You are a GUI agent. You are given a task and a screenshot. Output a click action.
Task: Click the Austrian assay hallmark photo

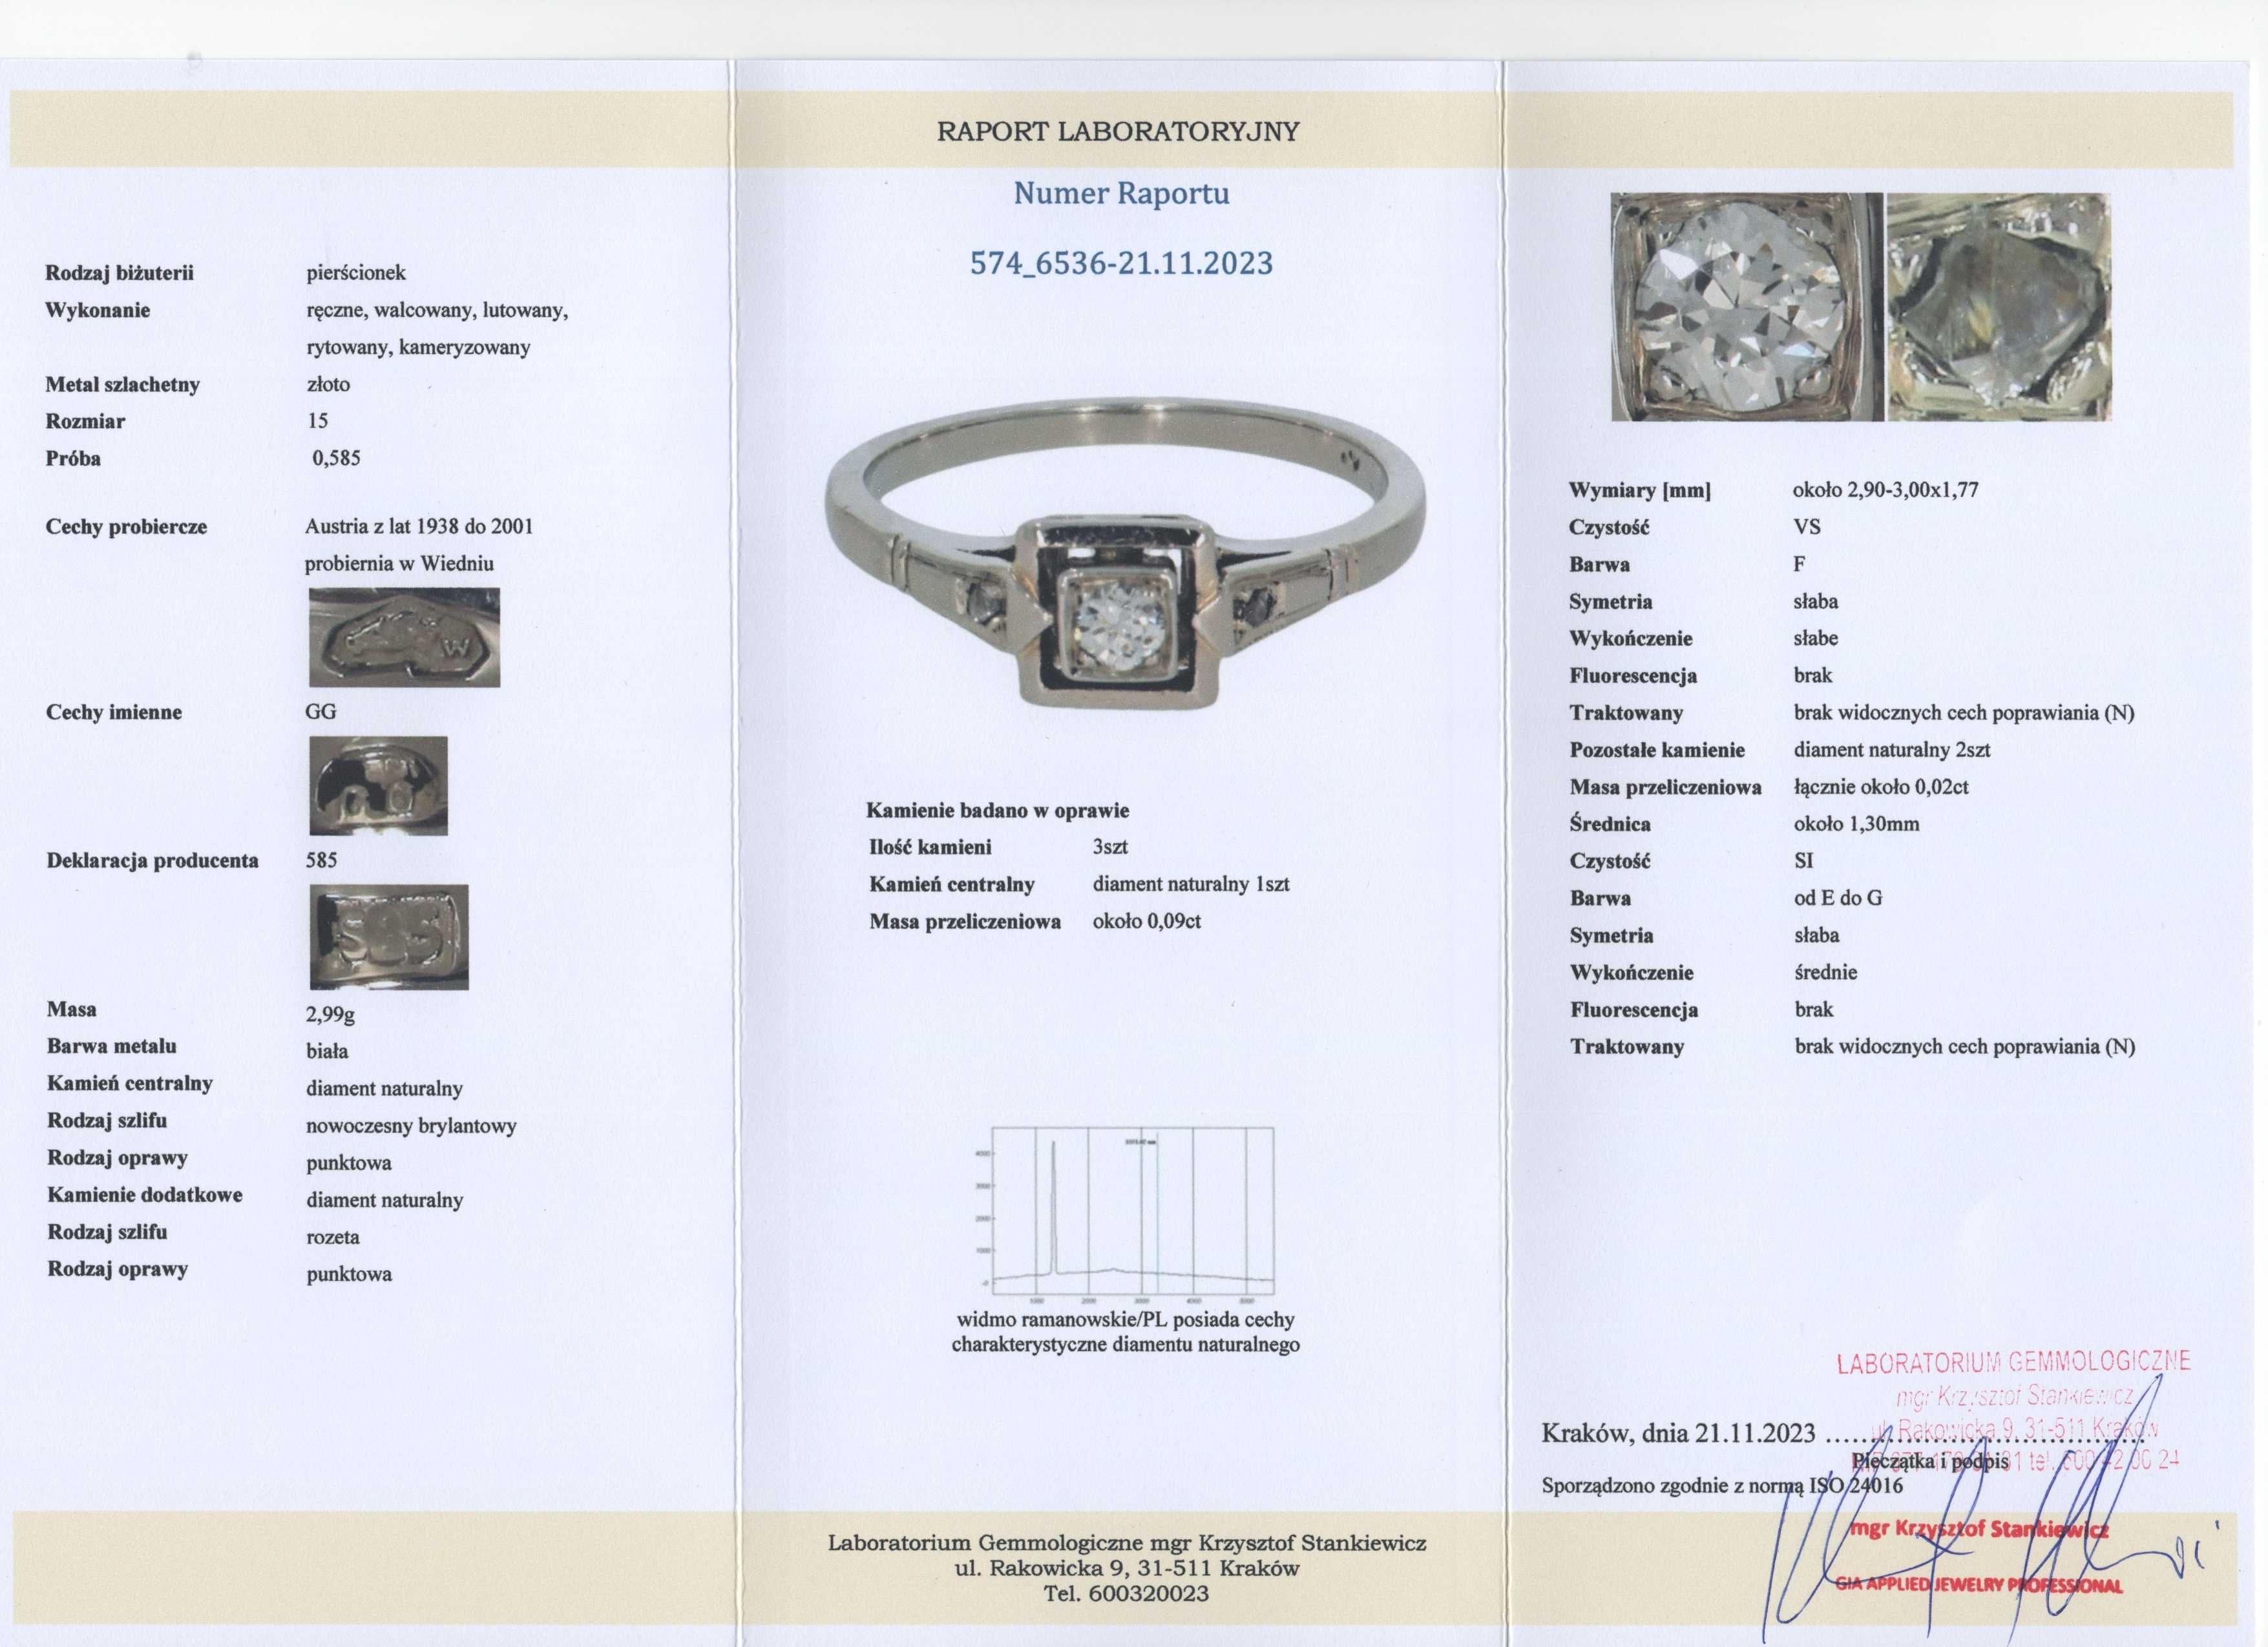[404, 637]
